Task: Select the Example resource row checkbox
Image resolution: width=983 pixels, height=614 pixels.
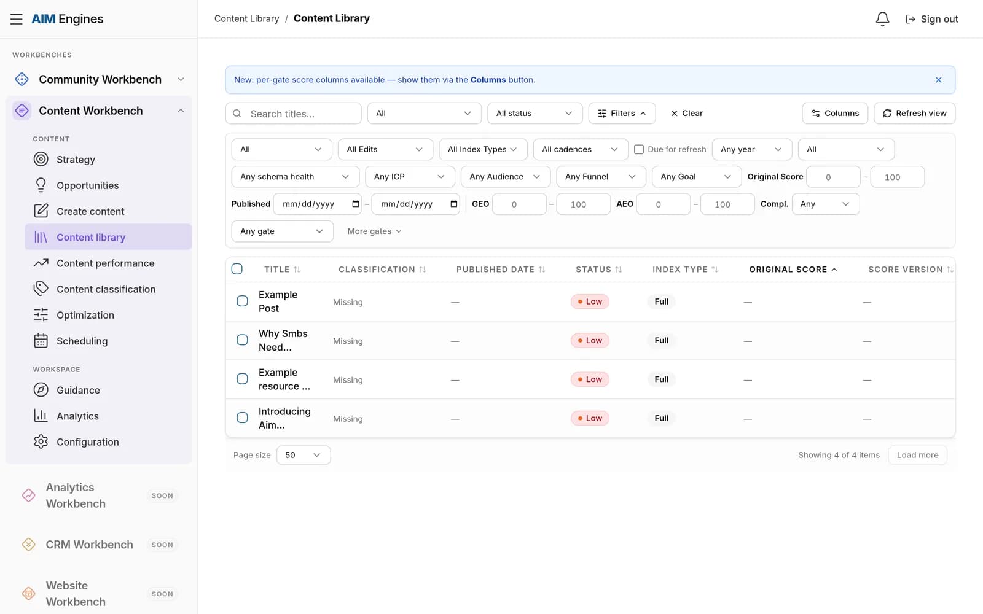Action: (243, 379)
